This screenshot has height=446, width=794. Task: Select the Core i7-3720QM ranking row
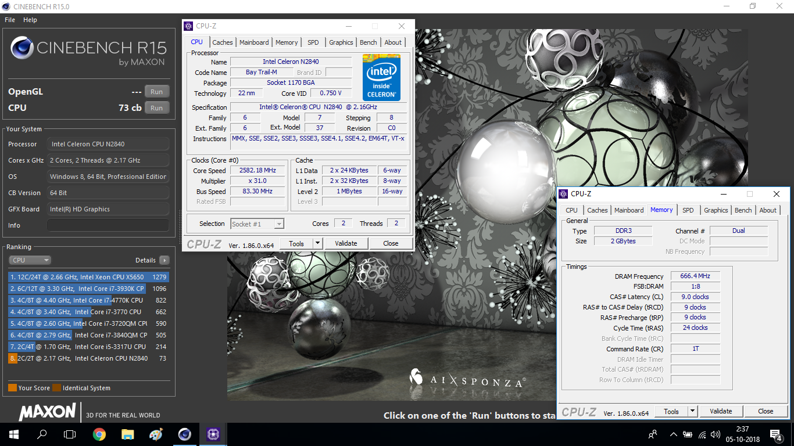88,323
